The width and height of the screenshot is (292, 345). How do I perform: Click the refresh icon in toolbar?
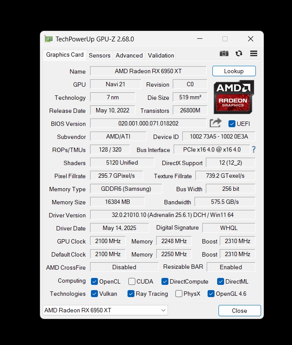239,54
